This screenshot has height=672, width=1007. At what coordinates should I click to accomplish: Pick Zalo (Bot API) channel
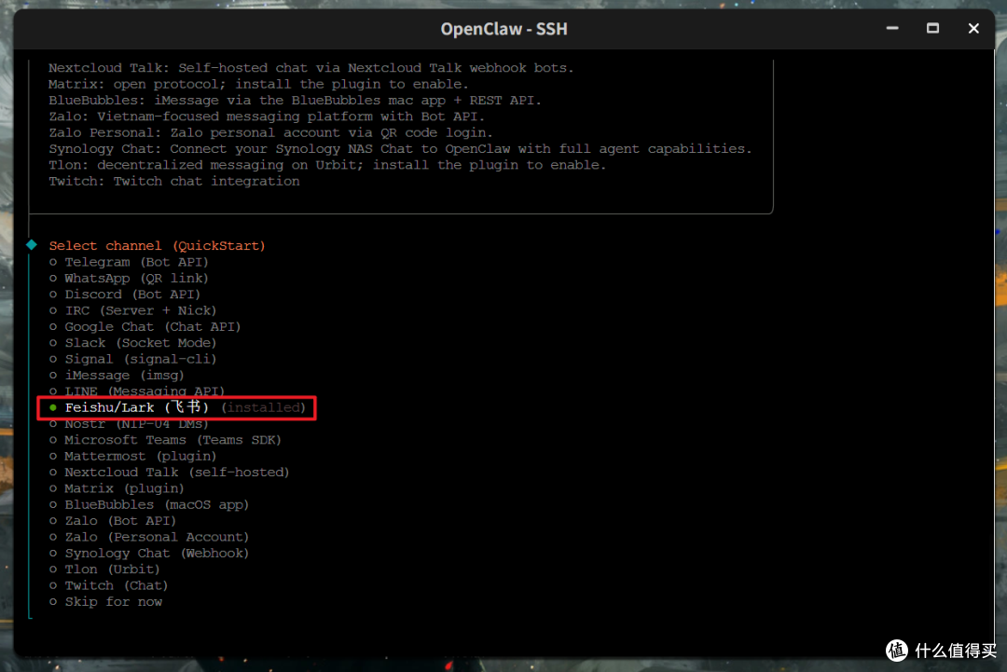pyautogui.click(x=113, y=520)
